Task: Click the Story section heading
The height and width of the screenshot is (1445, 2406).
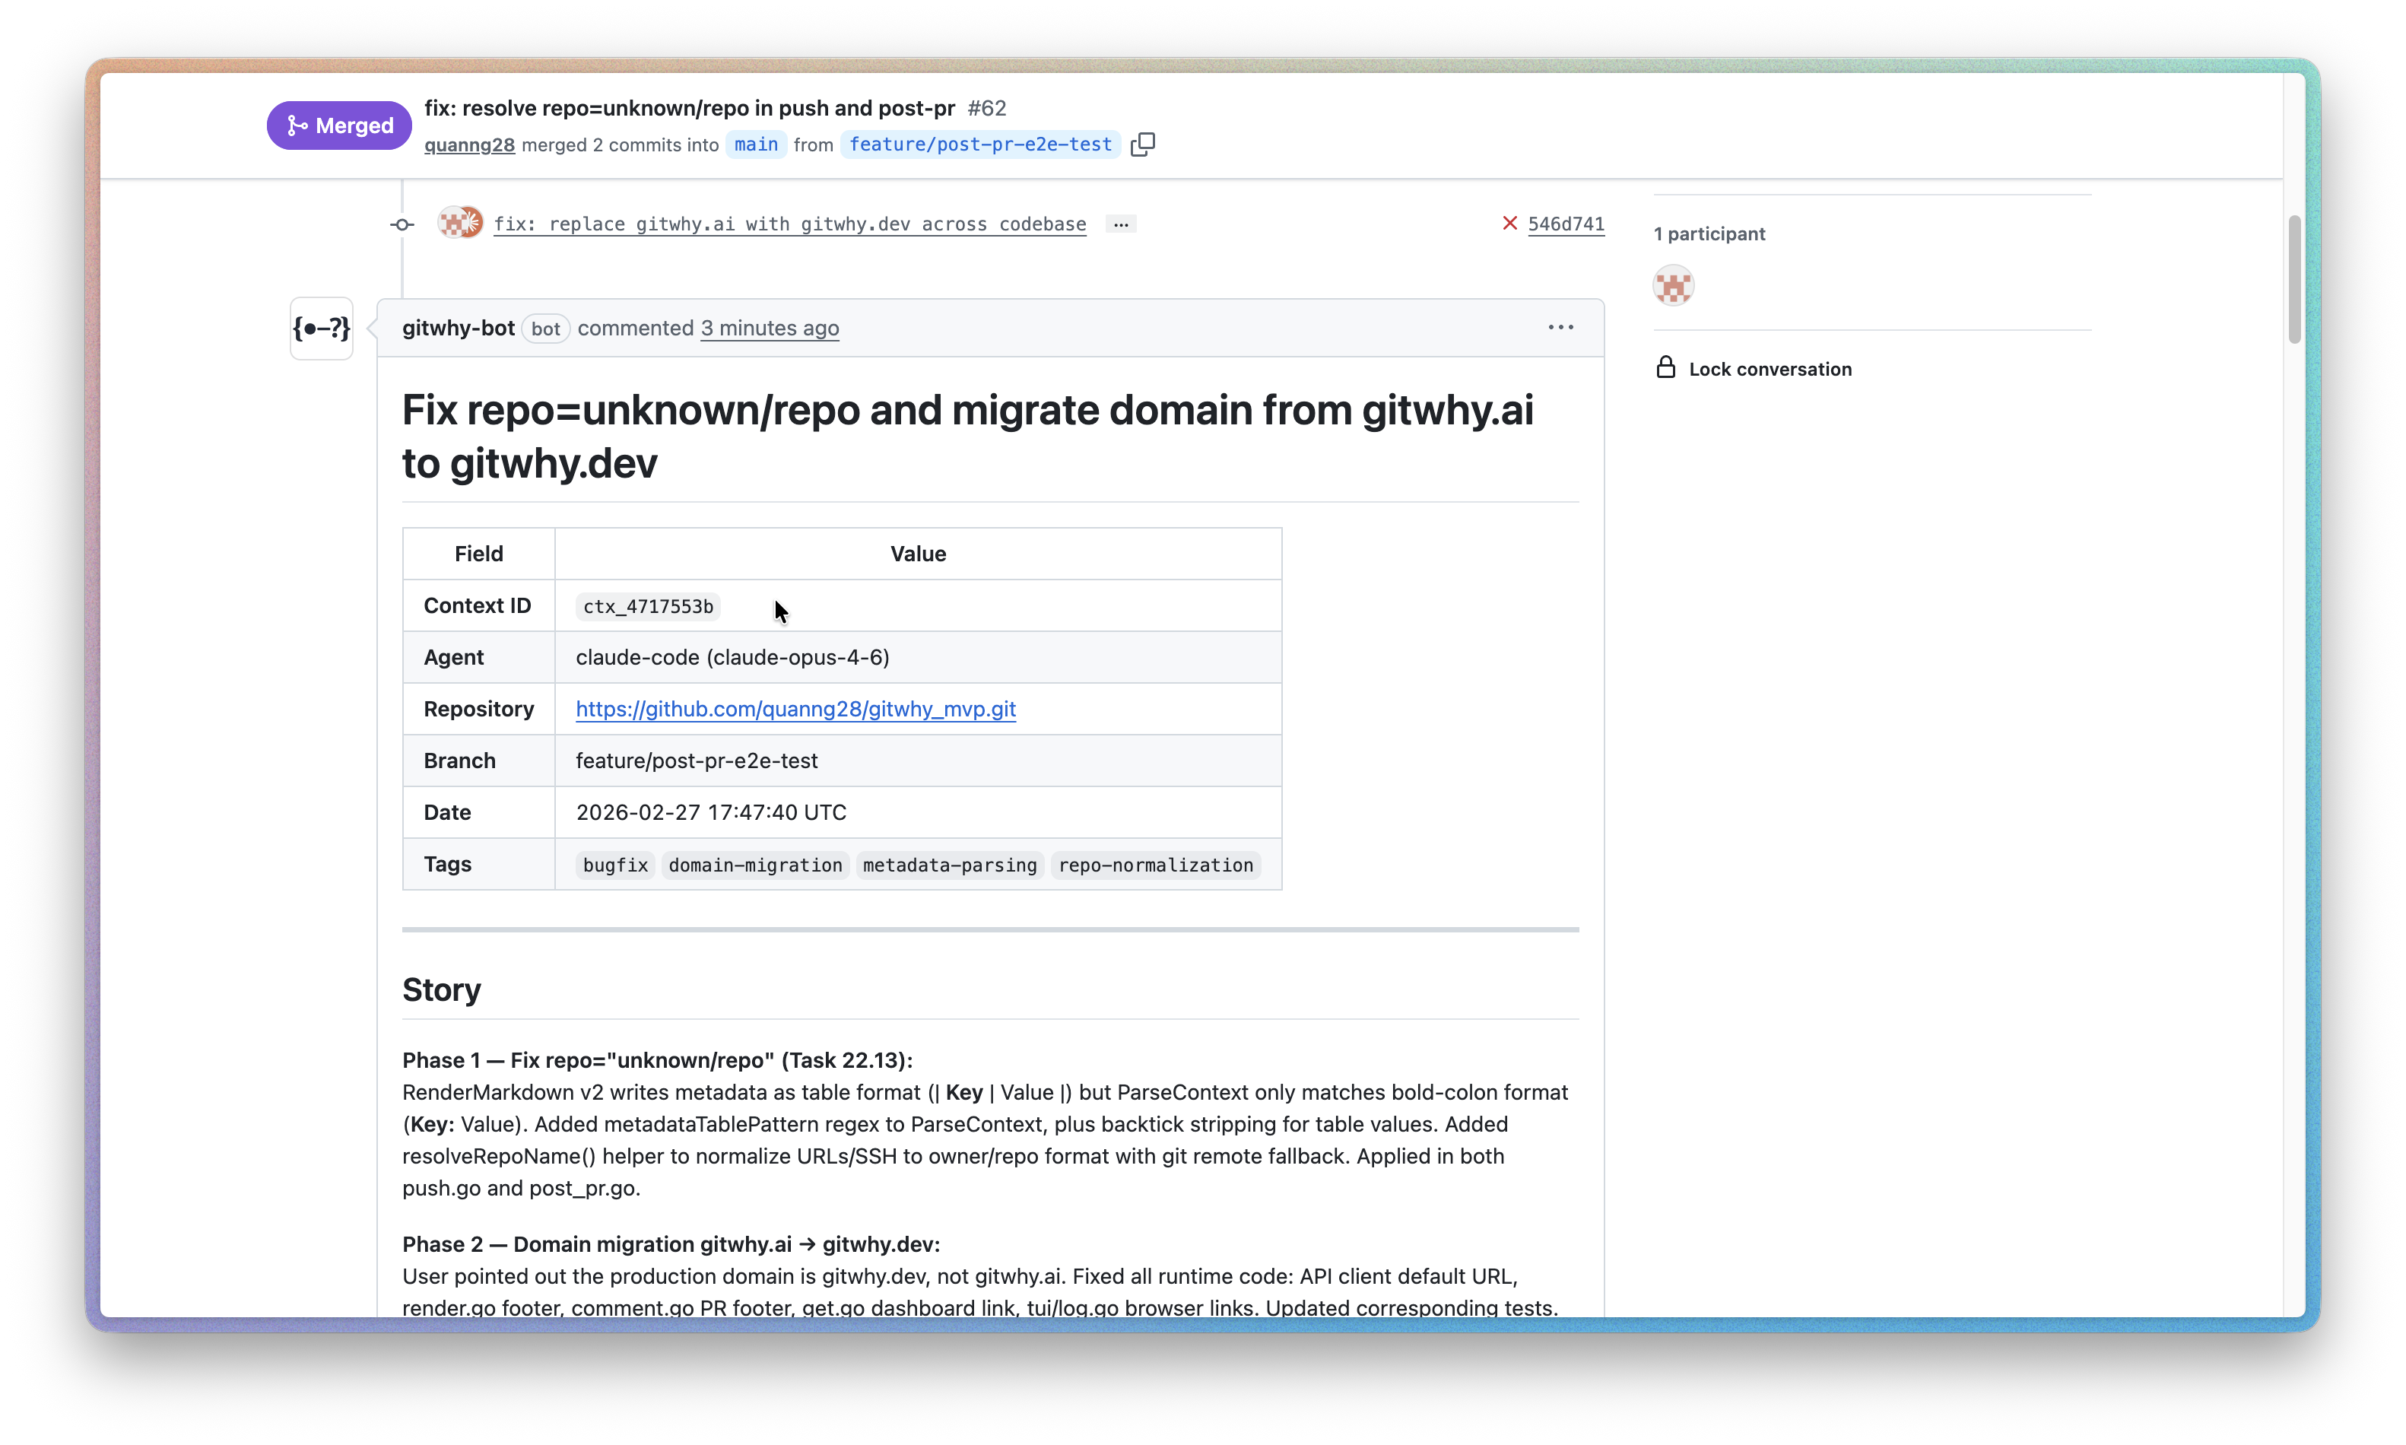Action: pos(441,989)
